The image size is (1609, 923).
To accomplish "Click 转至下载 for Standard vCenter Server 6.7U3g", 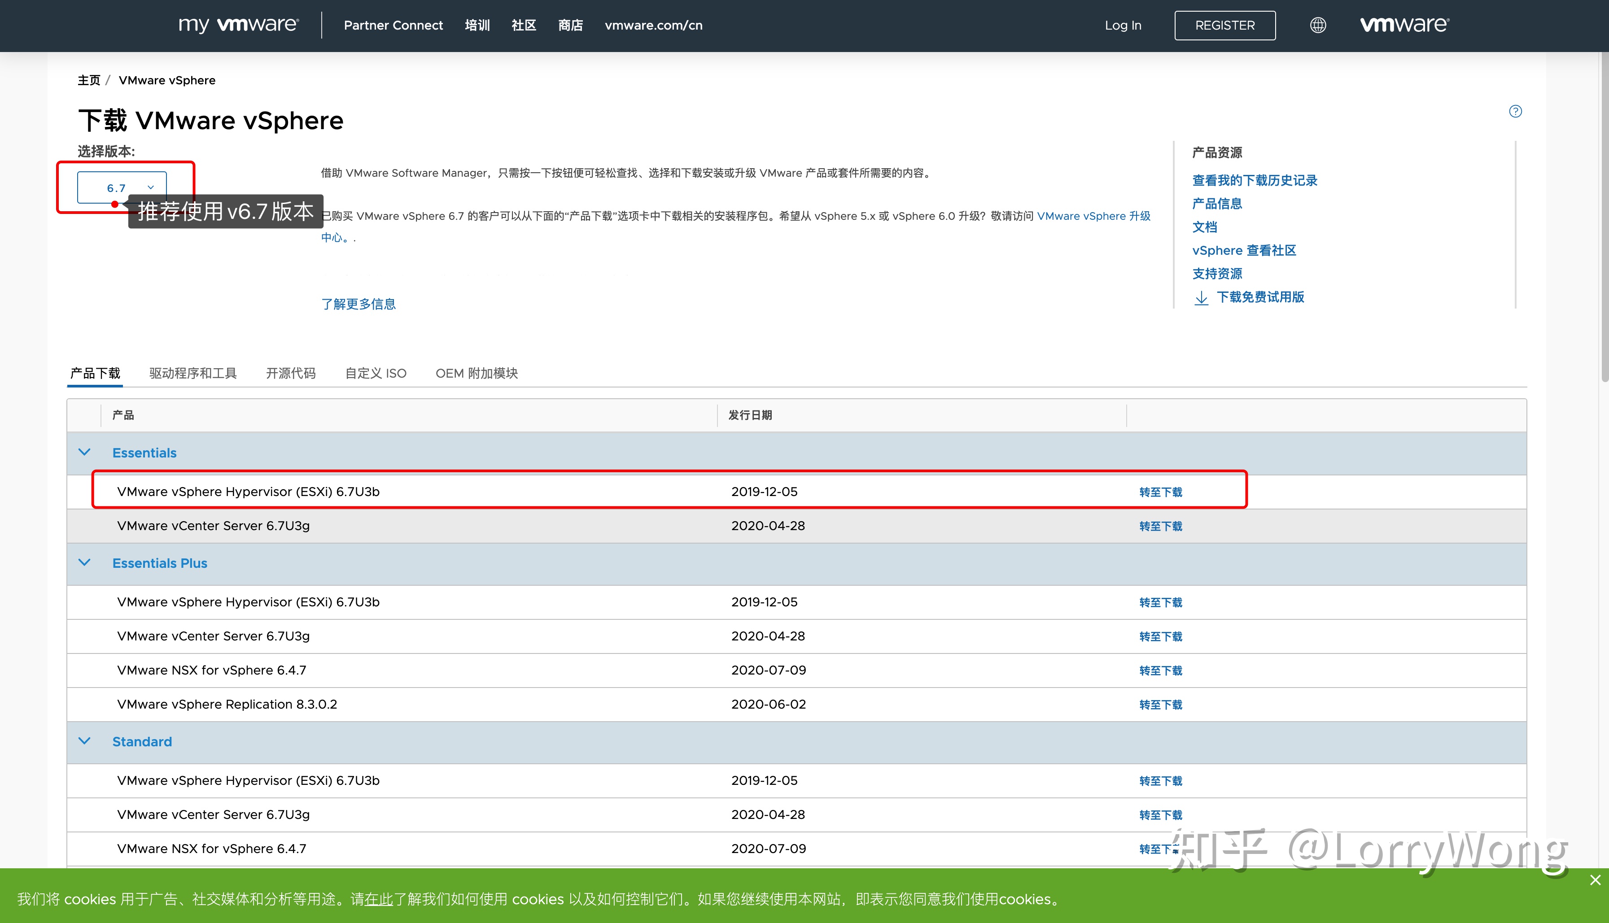I will pos(1161,816).
